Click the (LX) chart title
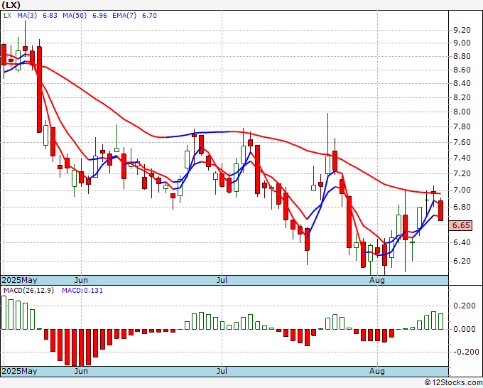 click(11, 5)
